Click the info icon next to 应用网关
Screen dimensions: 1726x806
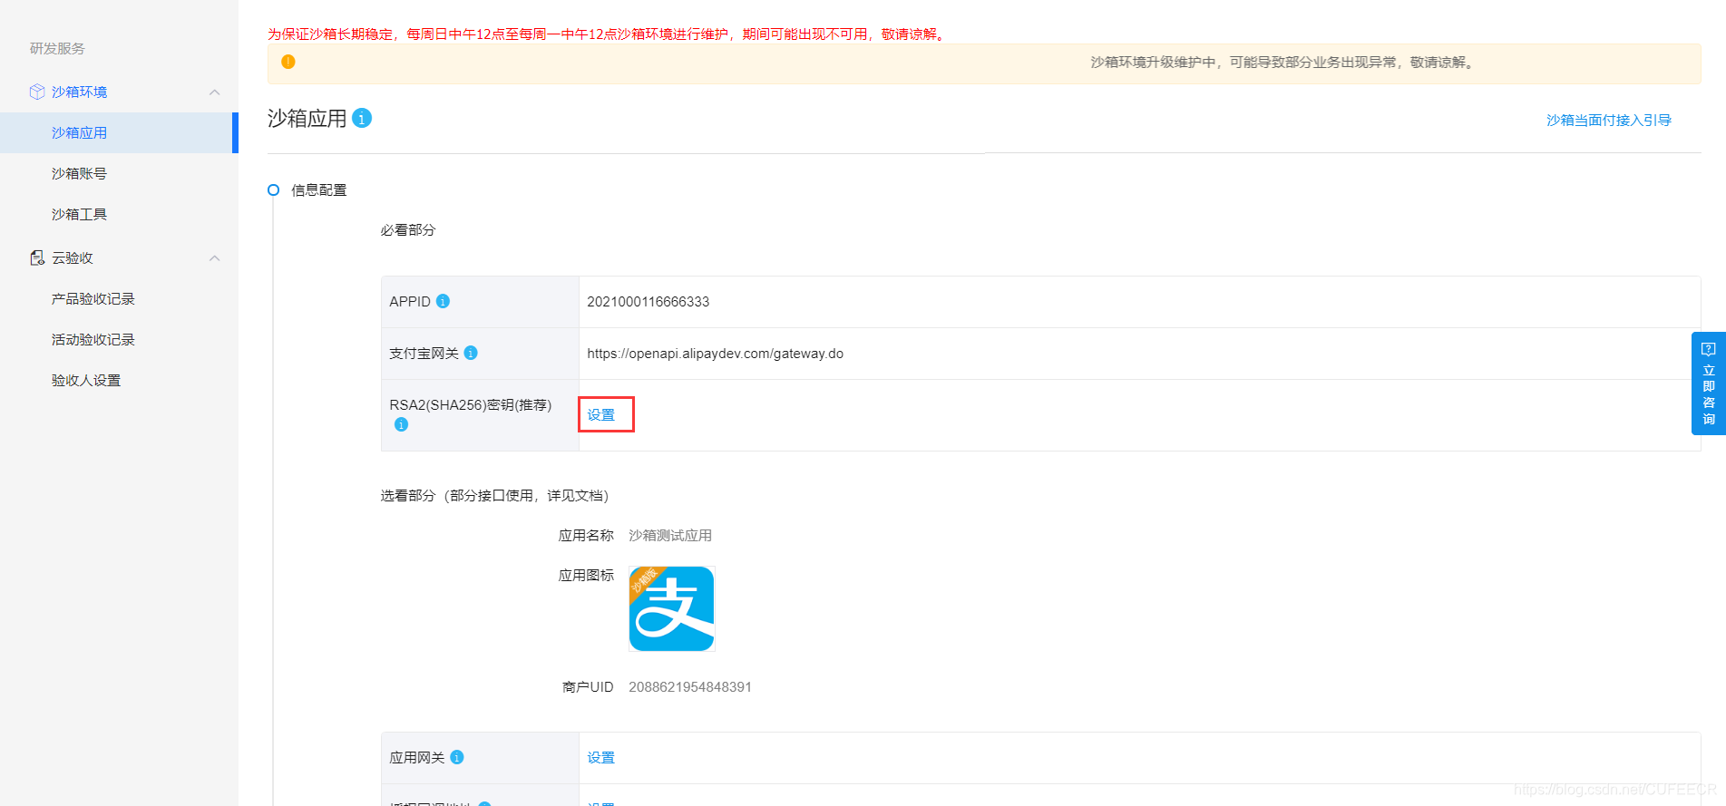tap(457, 757)
